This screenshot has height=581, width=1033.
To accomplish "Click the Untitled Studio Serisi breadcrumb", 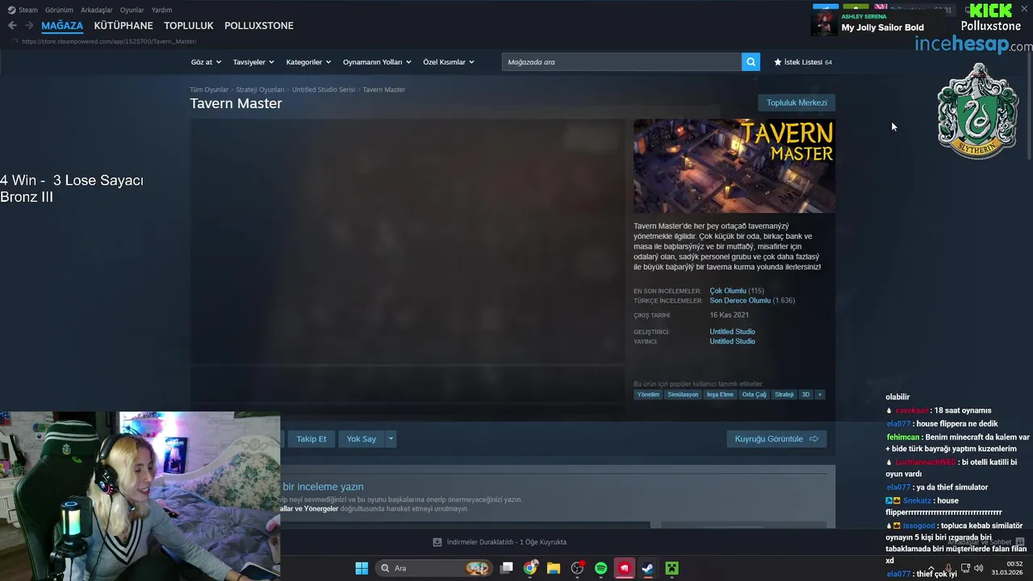I will tap(324, 90).
